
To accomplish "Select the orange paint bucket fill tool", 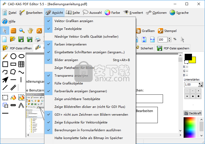I will pyautogui.click(x=13, y=97).
